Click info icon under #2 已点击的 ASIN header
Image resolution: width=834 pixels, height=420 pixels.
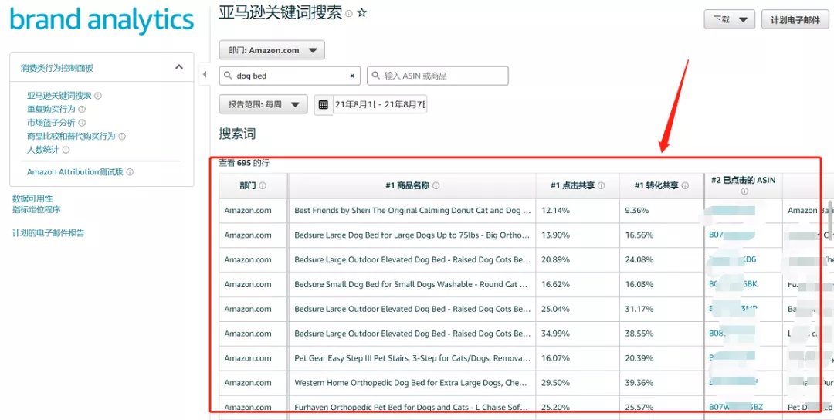pos(744,191)
